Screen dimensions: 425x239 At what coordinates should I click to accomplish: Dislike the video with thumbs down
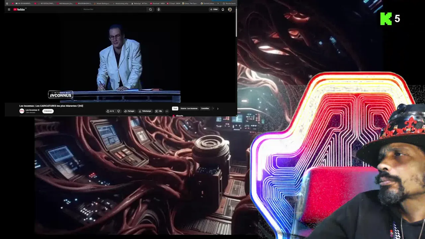tap(119, 111)
